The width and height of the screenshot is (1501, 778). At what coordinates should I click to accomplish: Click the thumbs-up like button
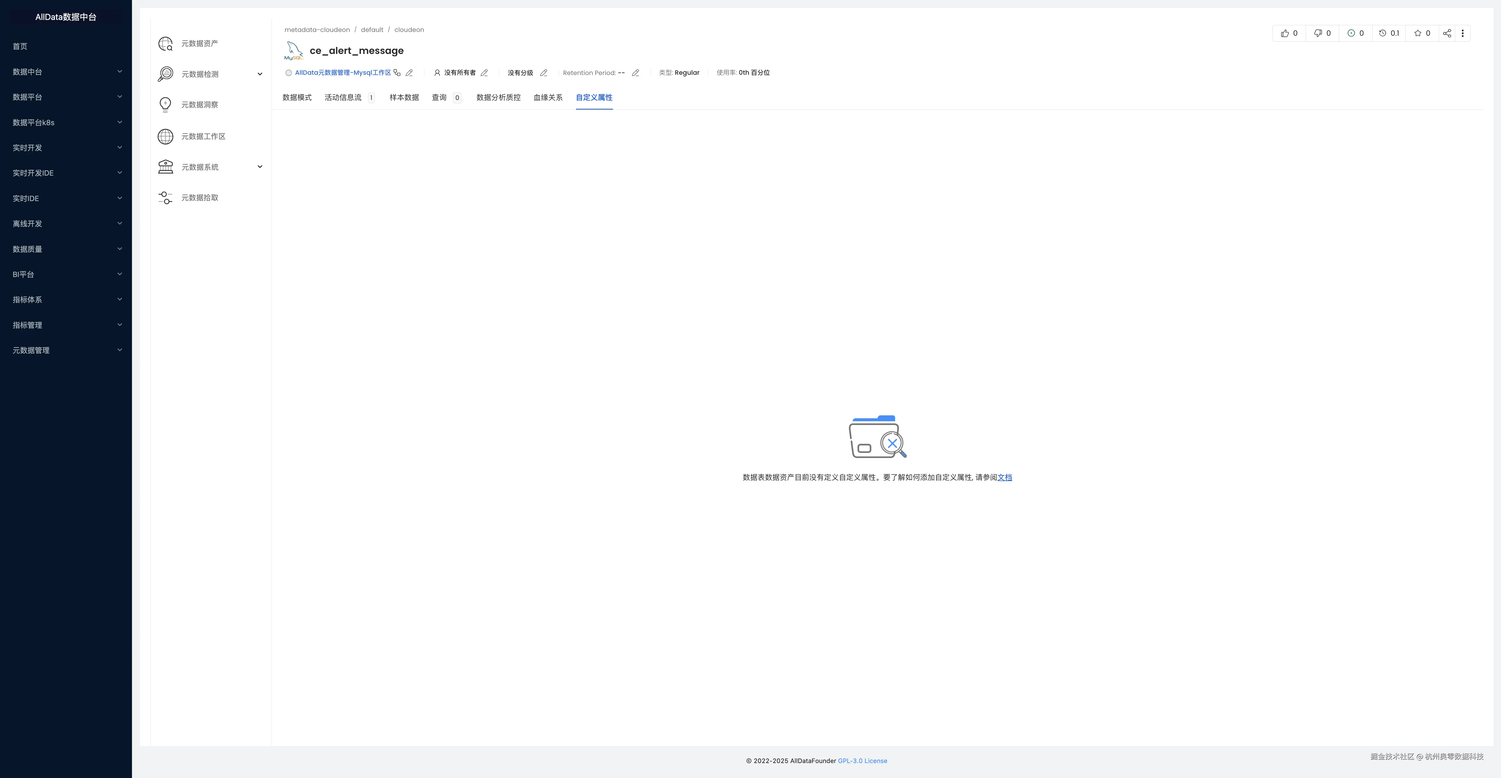click(1289, 33)
